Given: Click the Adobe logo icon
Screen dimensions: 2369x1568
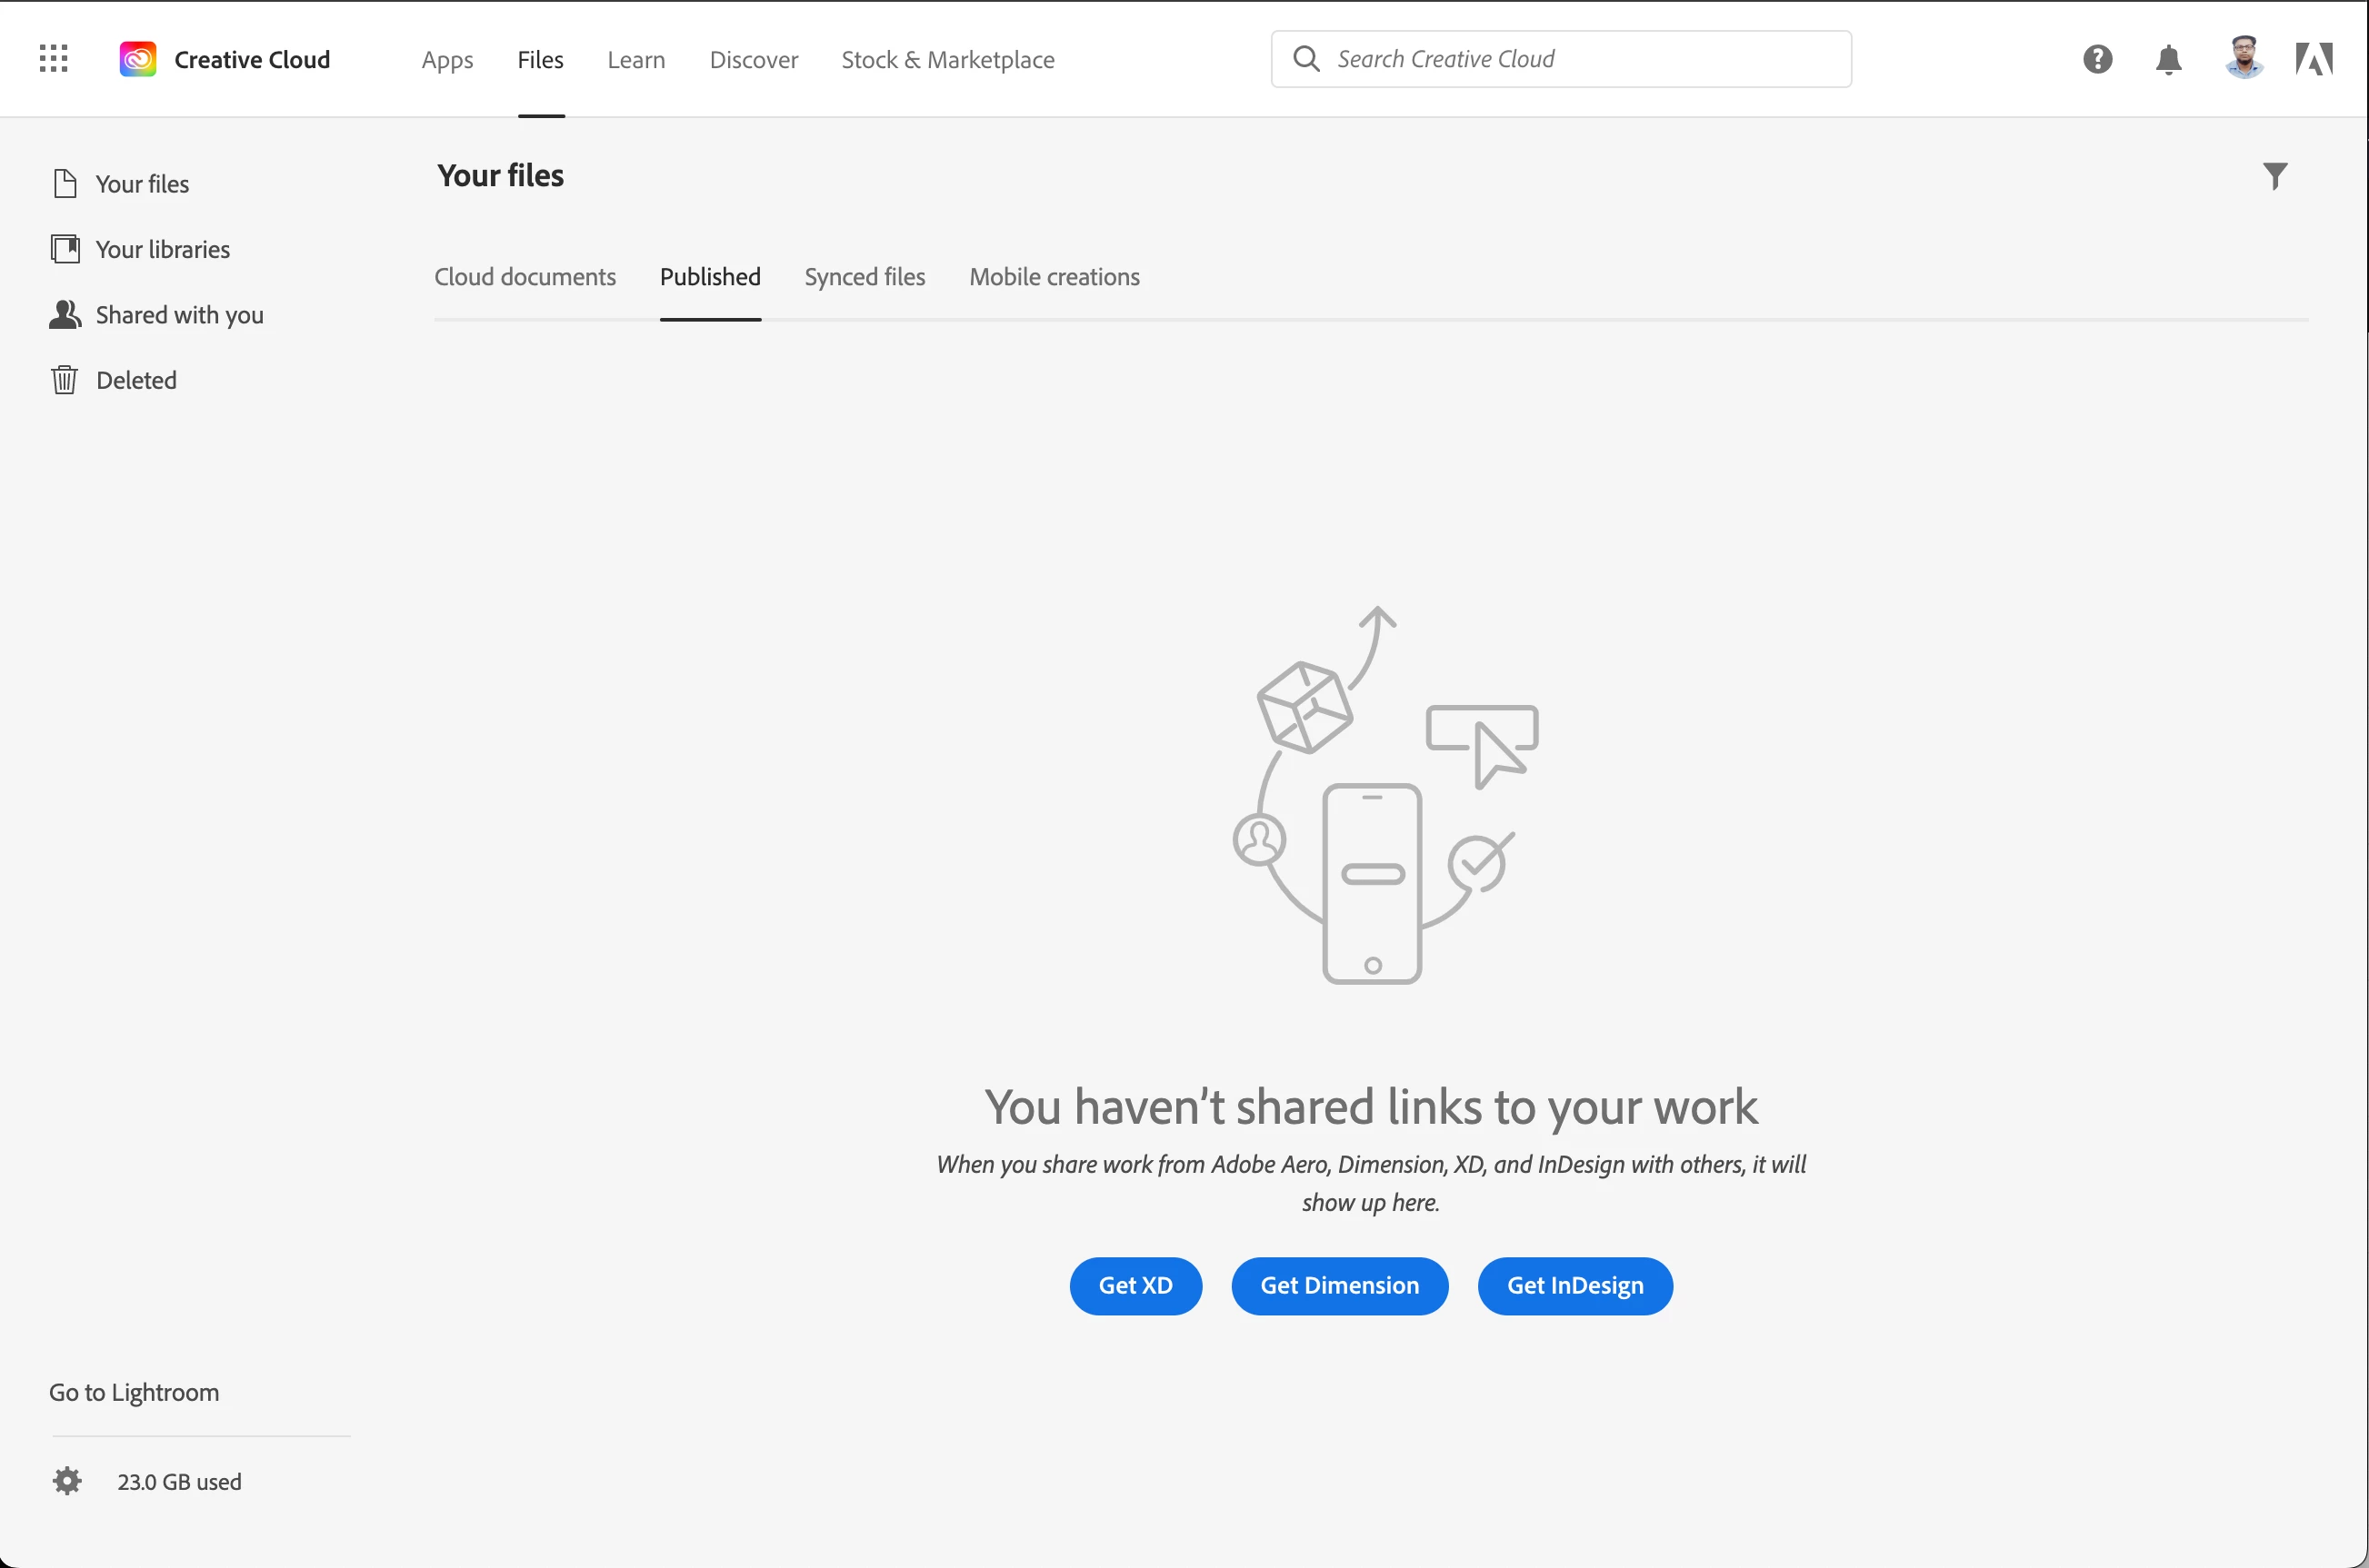Looking at the screenshot, I should pos(2313,59).
